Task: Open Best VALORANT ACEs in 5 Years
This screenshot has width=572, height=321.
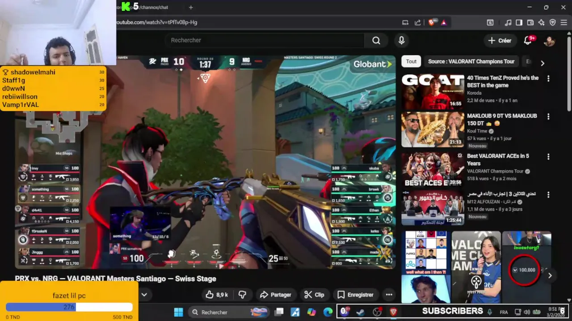Action: [498, 160]
